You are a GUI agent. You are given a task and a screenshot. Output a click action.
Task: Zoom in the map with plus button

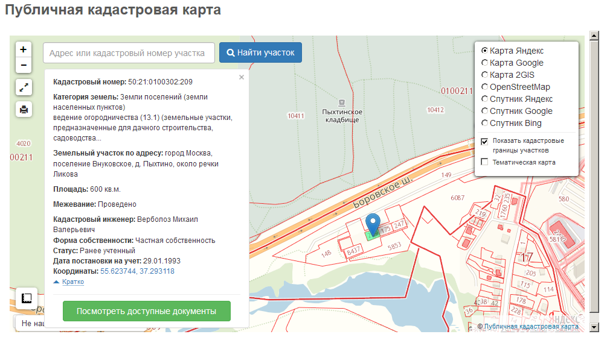click(x=24, y=49)
